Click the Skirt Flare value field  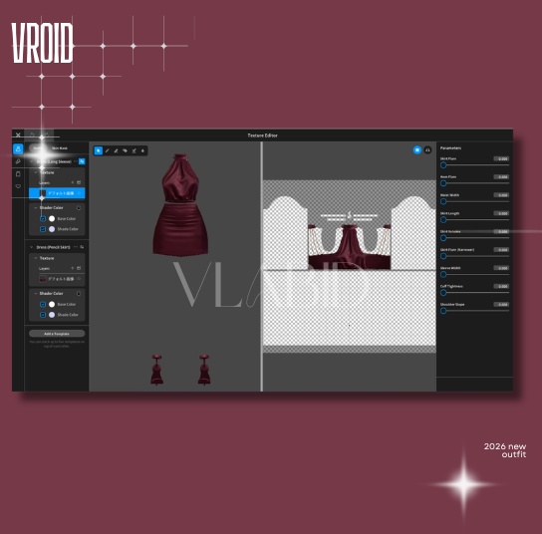coord(501,159)
